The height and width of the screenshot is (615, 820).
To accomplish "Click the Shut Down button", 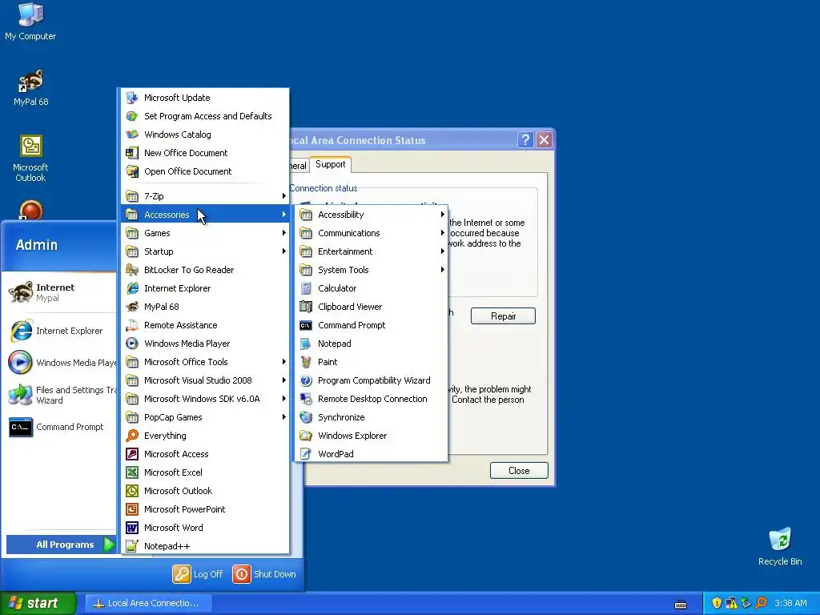I will click(264, 573).
